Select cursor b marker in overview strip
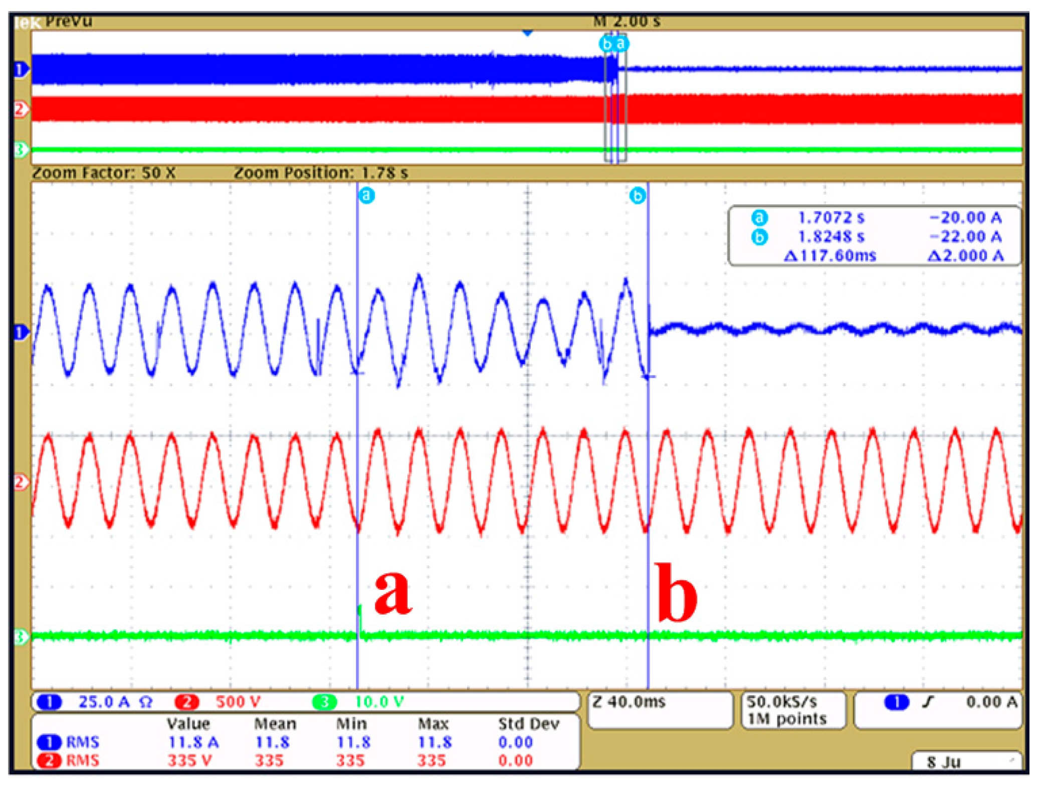1042x787 pixels. tap(606, 44)
